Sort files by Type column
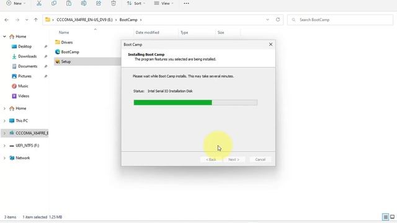 [x=184, y=32]
